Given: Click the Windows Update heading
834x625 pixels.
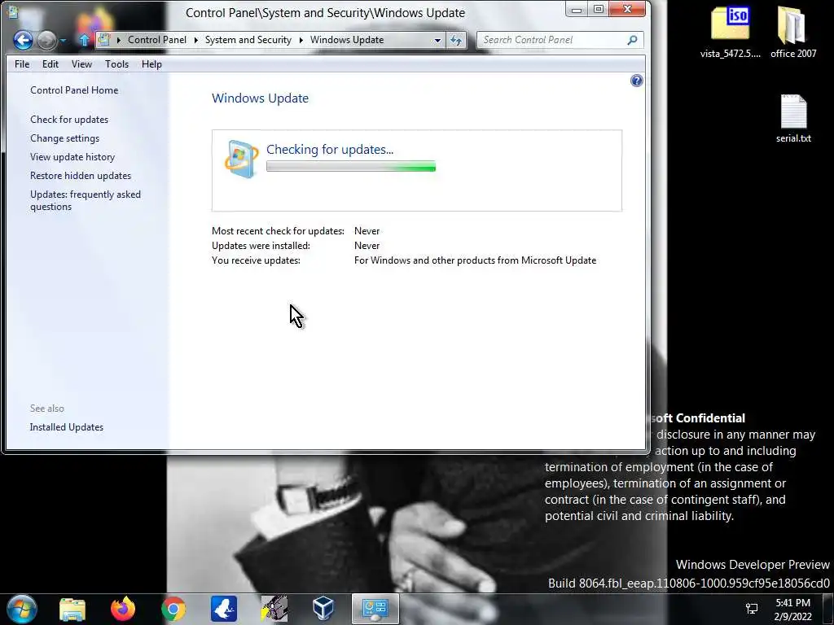Looking at the screenshot, I should [x=260, y=98].
